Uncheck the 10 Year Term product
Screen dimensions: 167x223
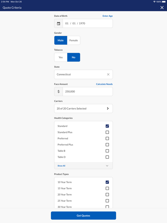[x=107, y=182]
